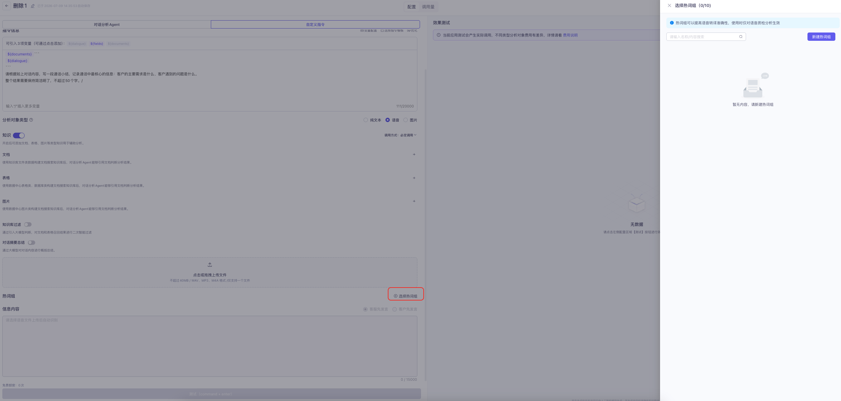Click the pencil edit icon beside 删除1
The image size is (841, 401).
[x=33, y=6]
